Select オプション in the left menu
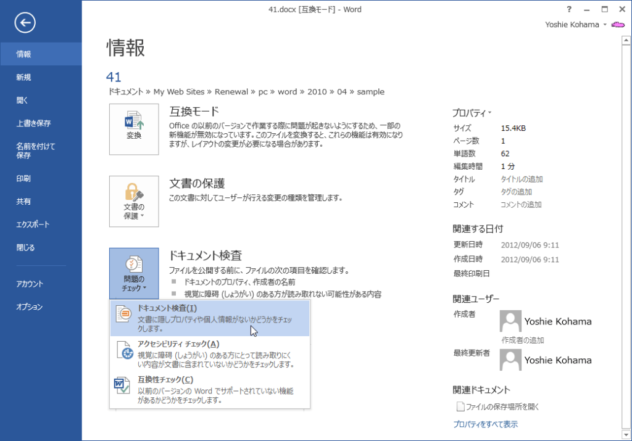 (x=30, y=307)
